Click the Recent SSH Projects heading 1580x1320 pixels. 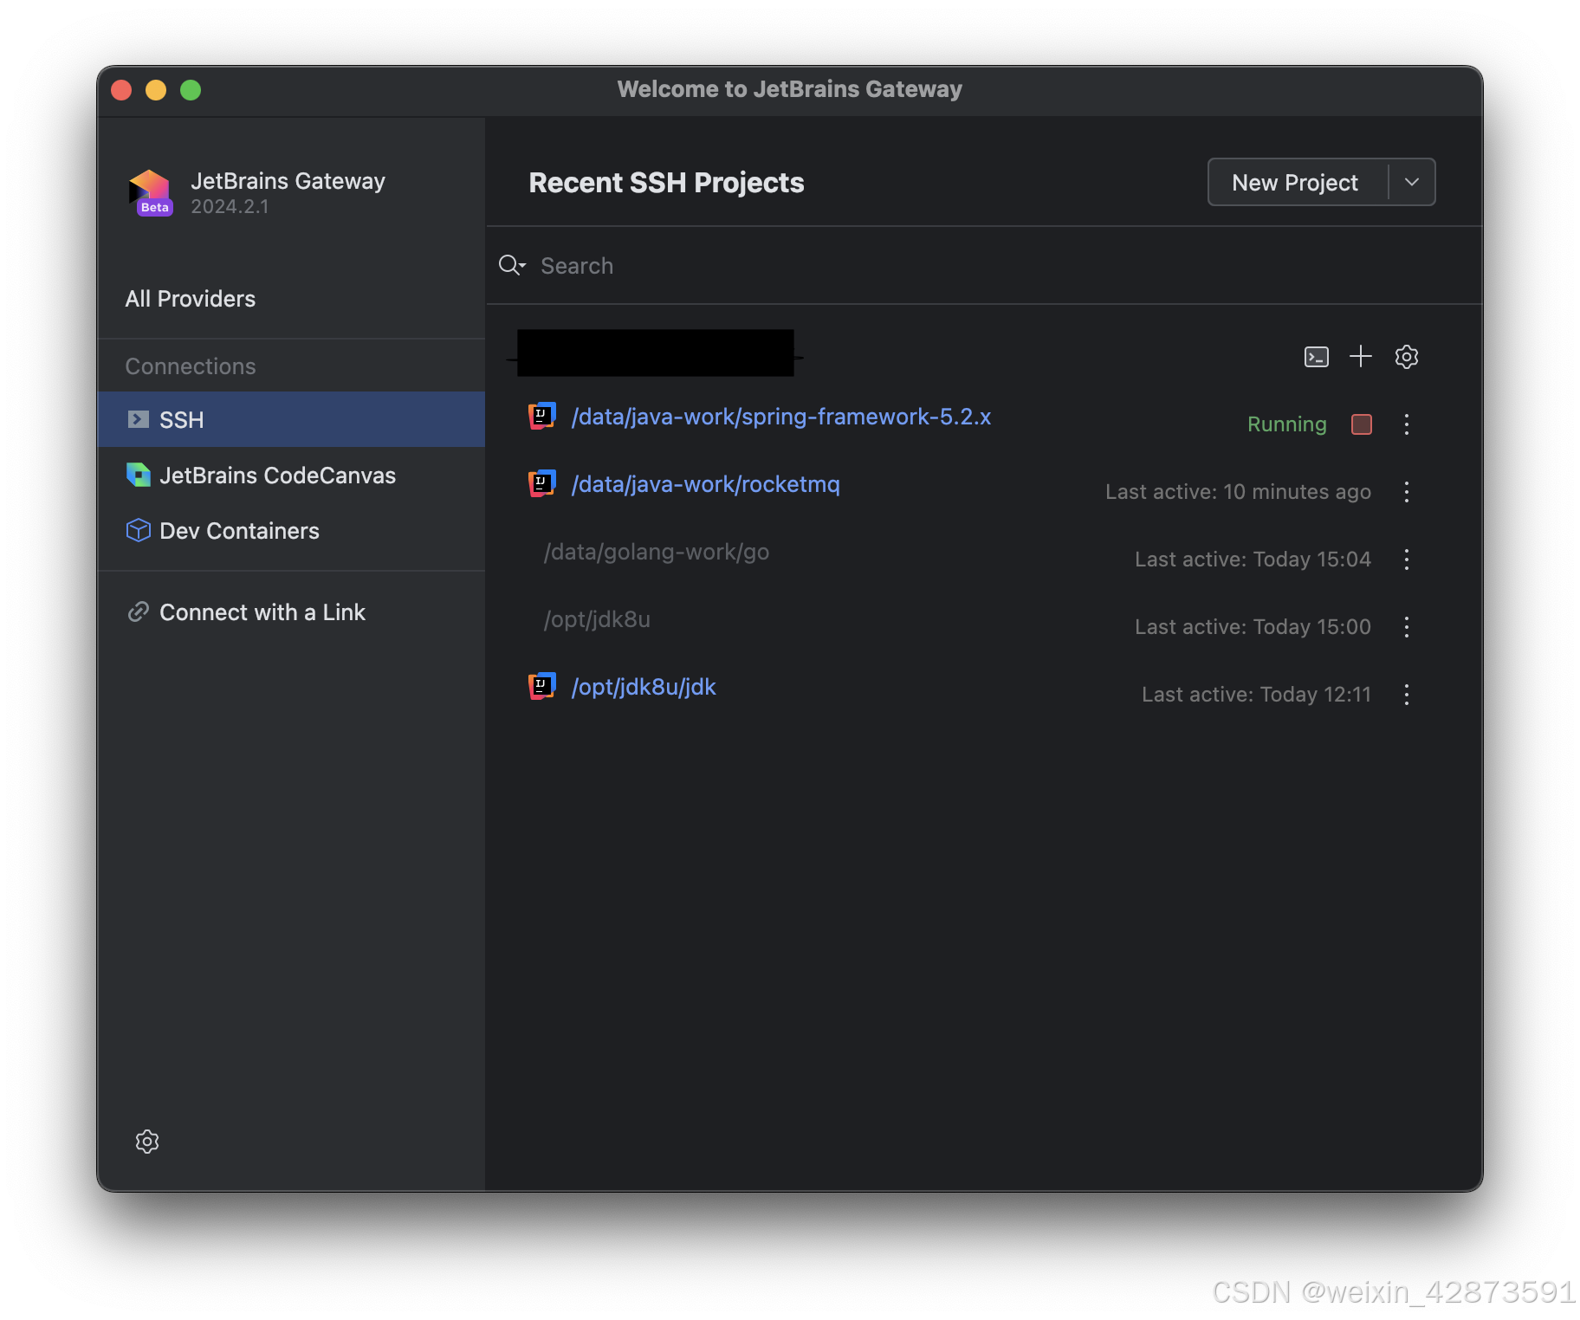(x=666, y=183)
